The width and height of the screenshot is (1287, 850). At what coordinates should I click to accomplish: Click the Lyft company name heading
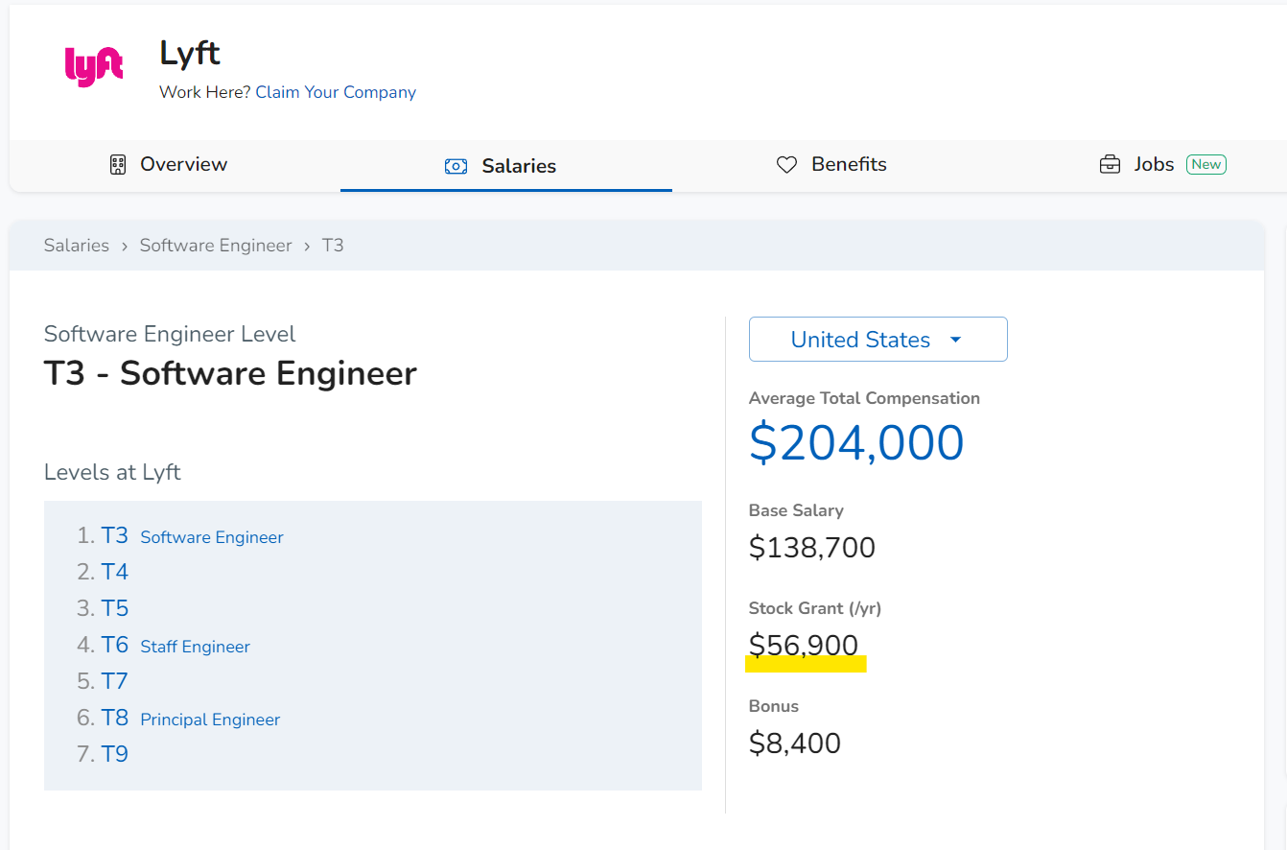[x=190, y=54]
